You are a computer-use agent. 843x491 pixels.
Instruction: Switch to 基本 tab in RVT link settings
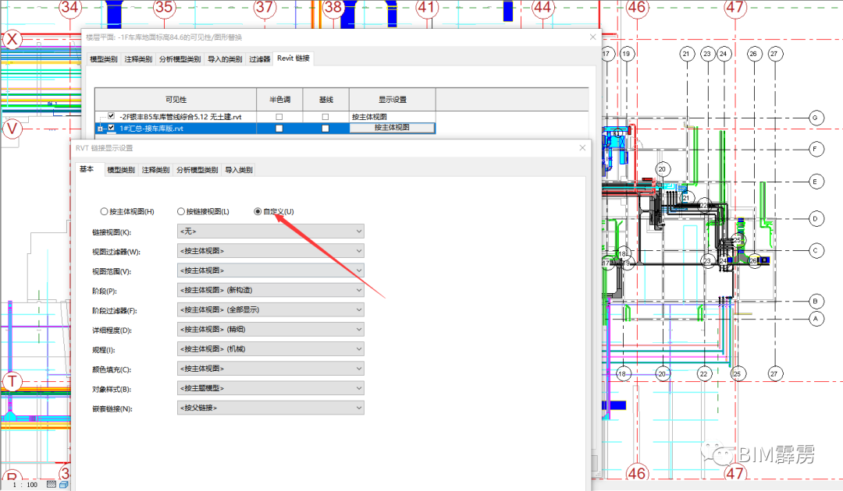87,169
